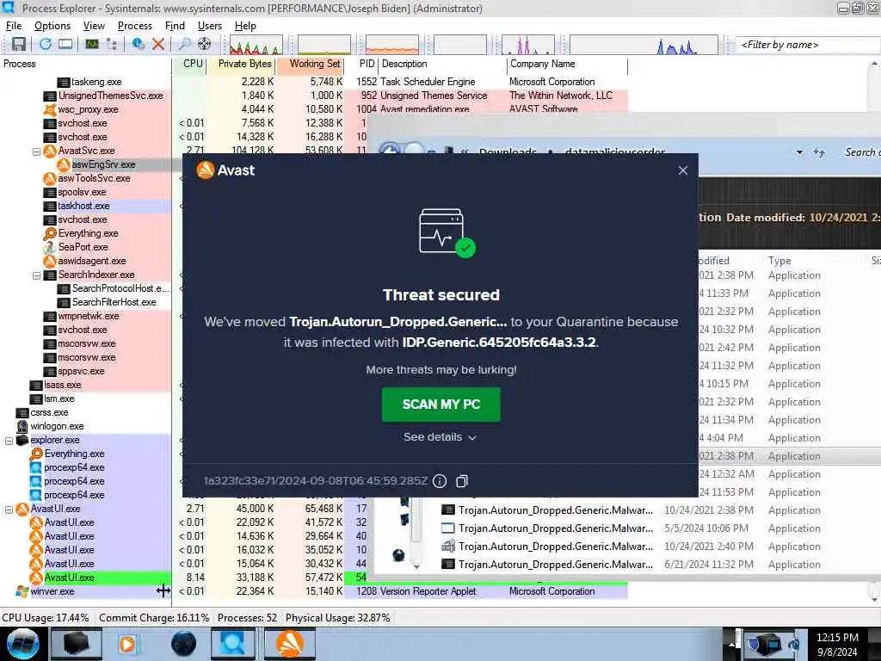Toggle the lower pane toolbar icon
Viewport: 881px width, 661px height.
[x=65, y=44]
